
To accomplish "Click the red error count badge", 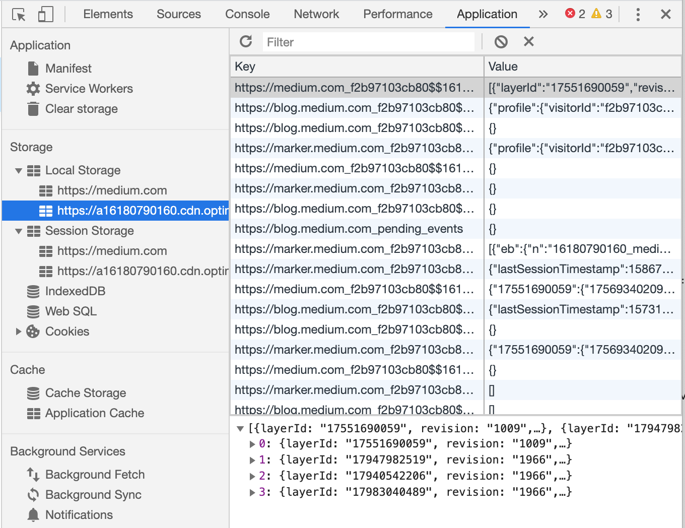I will point(575,14).
